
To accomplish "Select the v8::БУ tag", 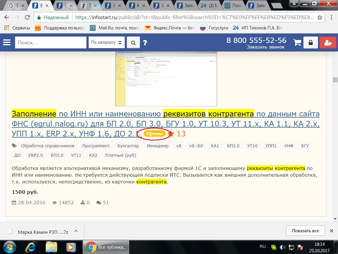I will click(x=196, y=146).
